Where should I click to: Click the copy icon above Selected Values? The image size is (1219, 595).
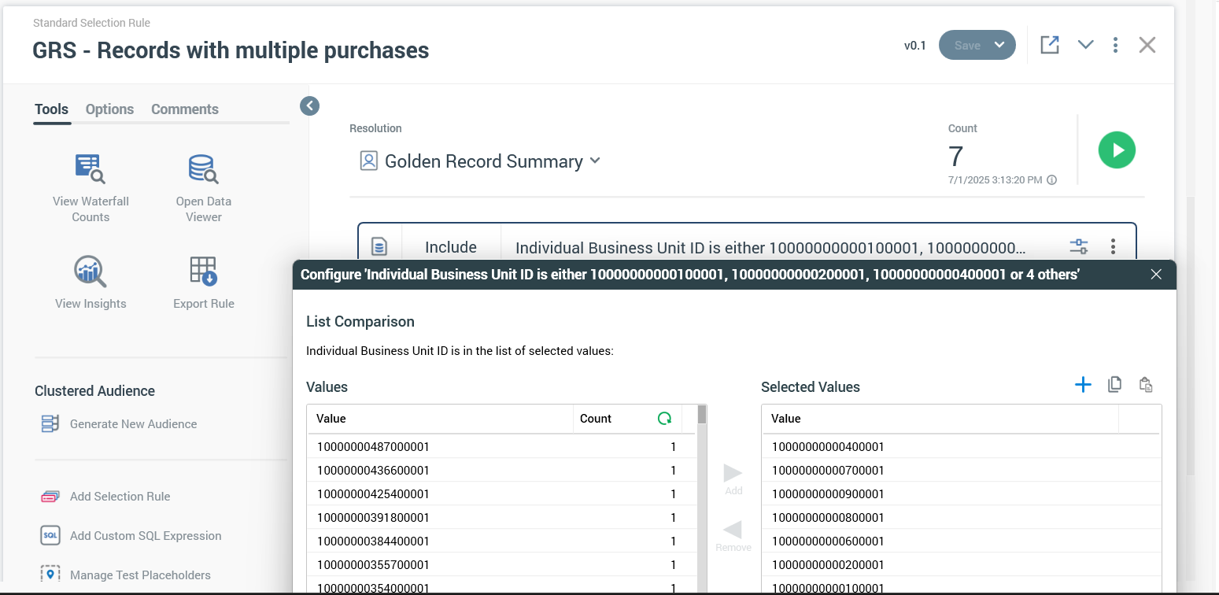[1114, 385]
